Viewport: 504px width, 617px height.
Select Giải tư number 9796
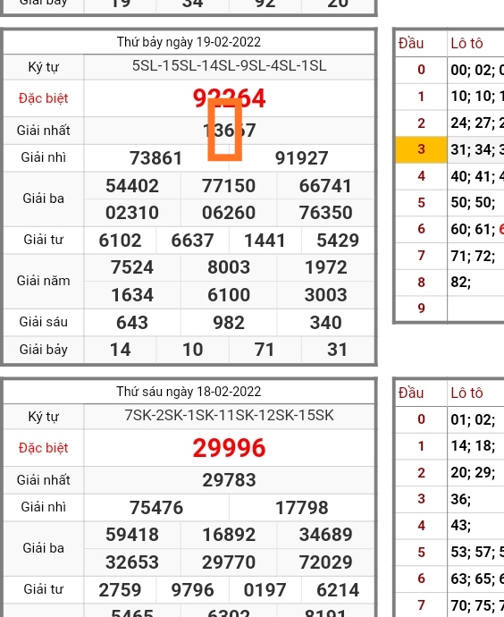coord(193,590)
